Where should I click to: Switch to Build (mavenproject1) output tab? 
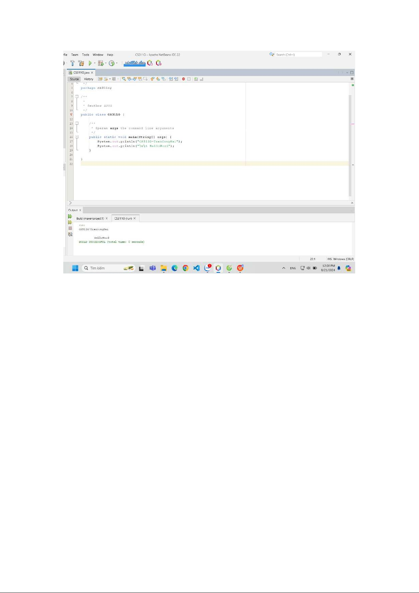(x=90, y=219)
